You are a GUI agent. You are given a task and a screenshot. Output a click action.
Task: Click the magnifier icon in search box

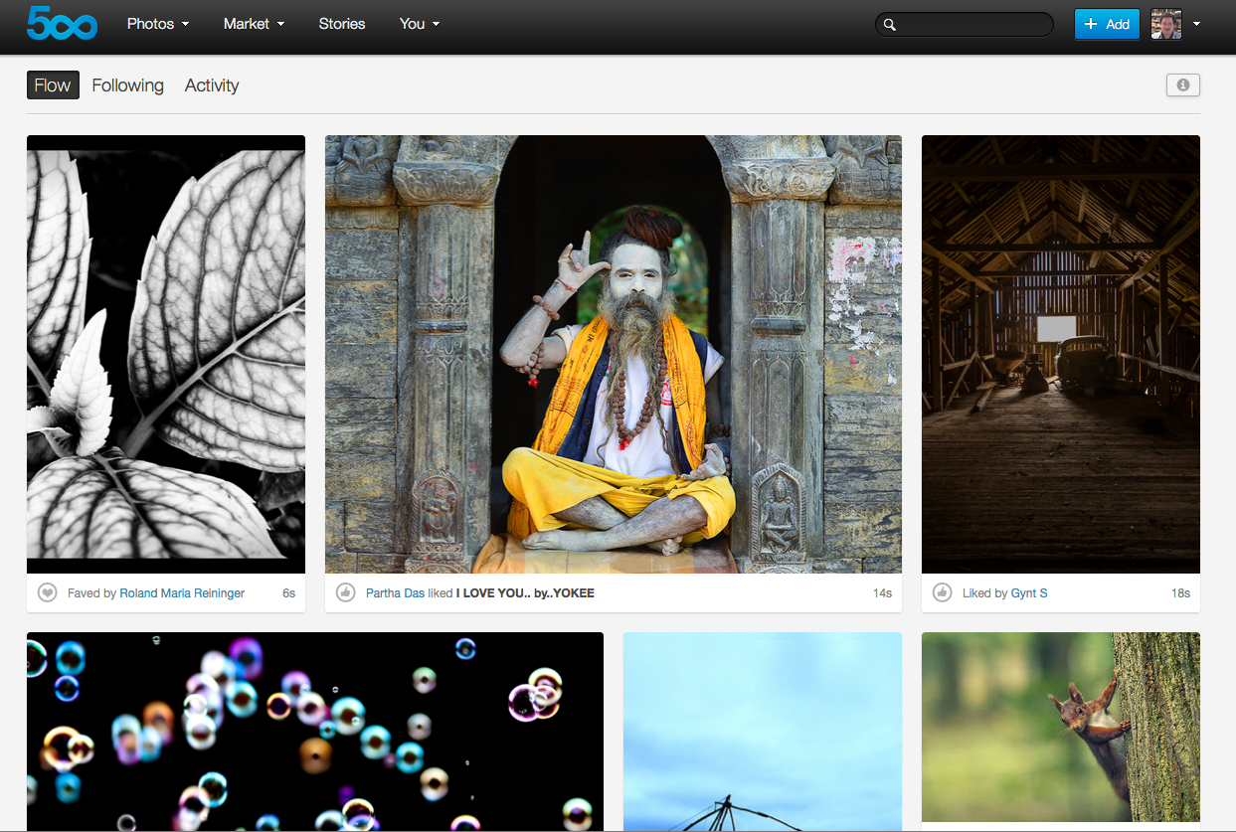tap(890, 25)
